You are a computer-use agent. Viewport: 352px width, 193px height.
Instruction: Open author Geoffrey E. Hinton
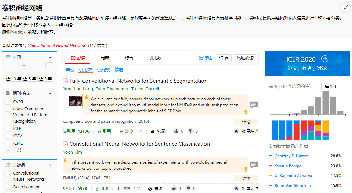coord(291,156)
